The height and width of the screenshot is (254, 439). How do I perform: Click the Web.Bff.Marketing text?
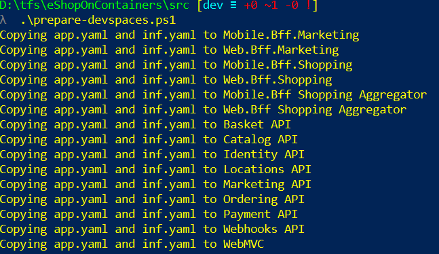[281, 50]
